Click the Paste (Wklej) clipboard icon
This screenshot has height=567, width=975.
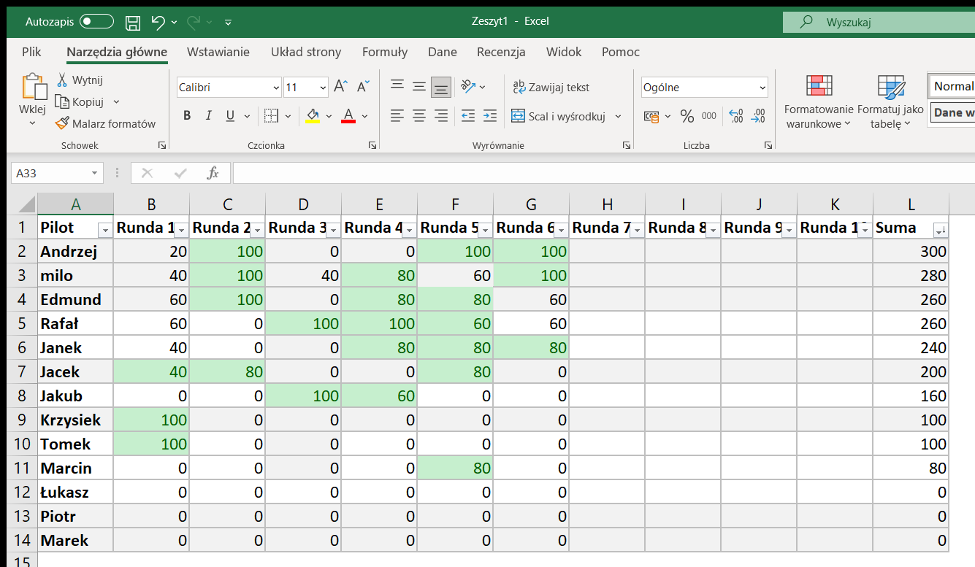coord(34,86)
